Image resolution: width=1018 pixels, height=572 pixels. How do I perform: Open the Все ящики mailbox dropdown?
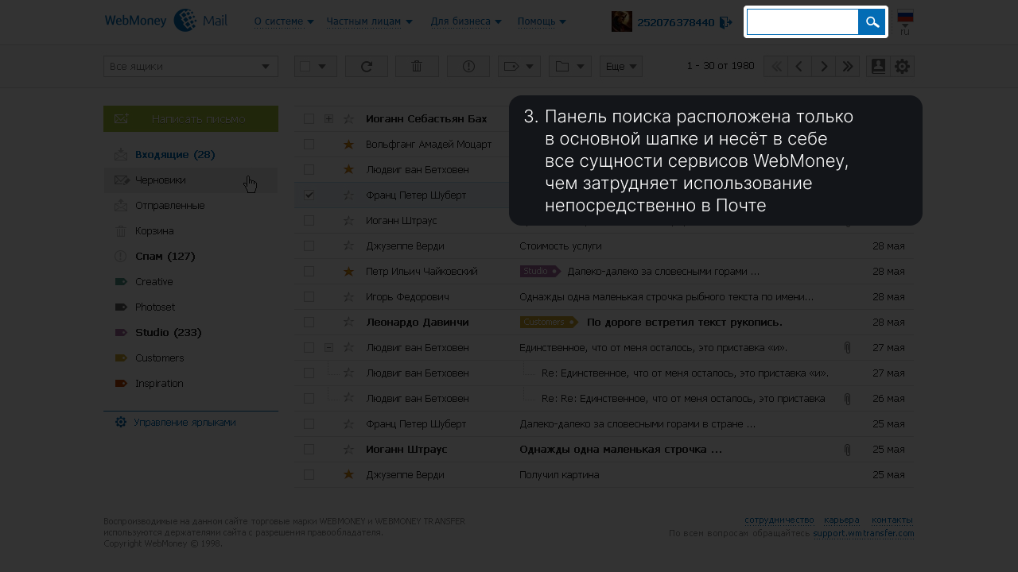(191, 67)
